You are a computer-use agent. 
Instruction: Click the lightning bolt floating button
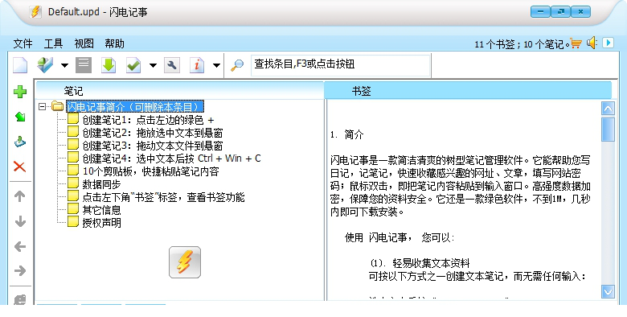[x=185, y=262]
